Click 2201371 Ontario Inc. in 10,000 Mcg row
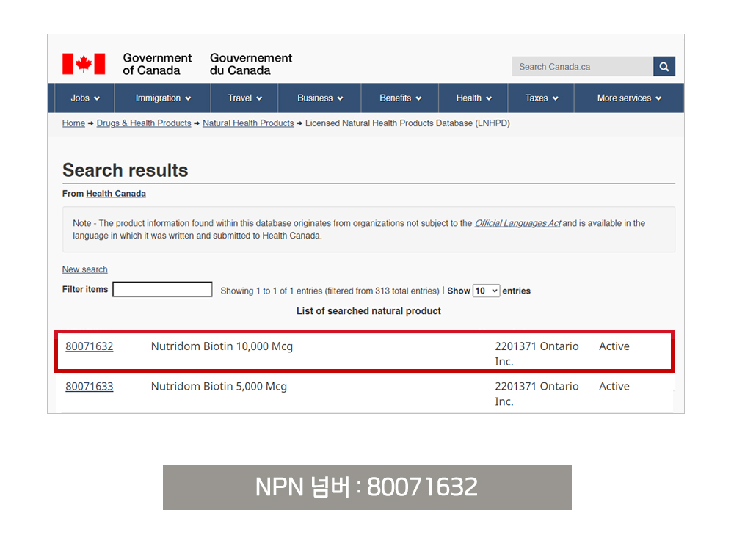Screen dimensions: 734x546 click(x=537, y=354)
